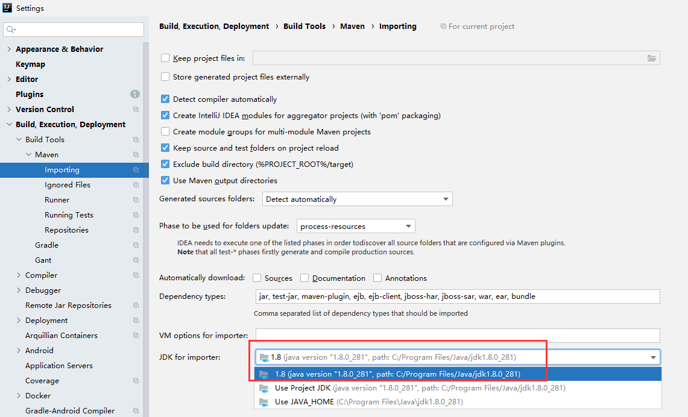Click the project-level icon next to Gant
Viewport: 688px width, 417px height.
[x=136, y=260]
